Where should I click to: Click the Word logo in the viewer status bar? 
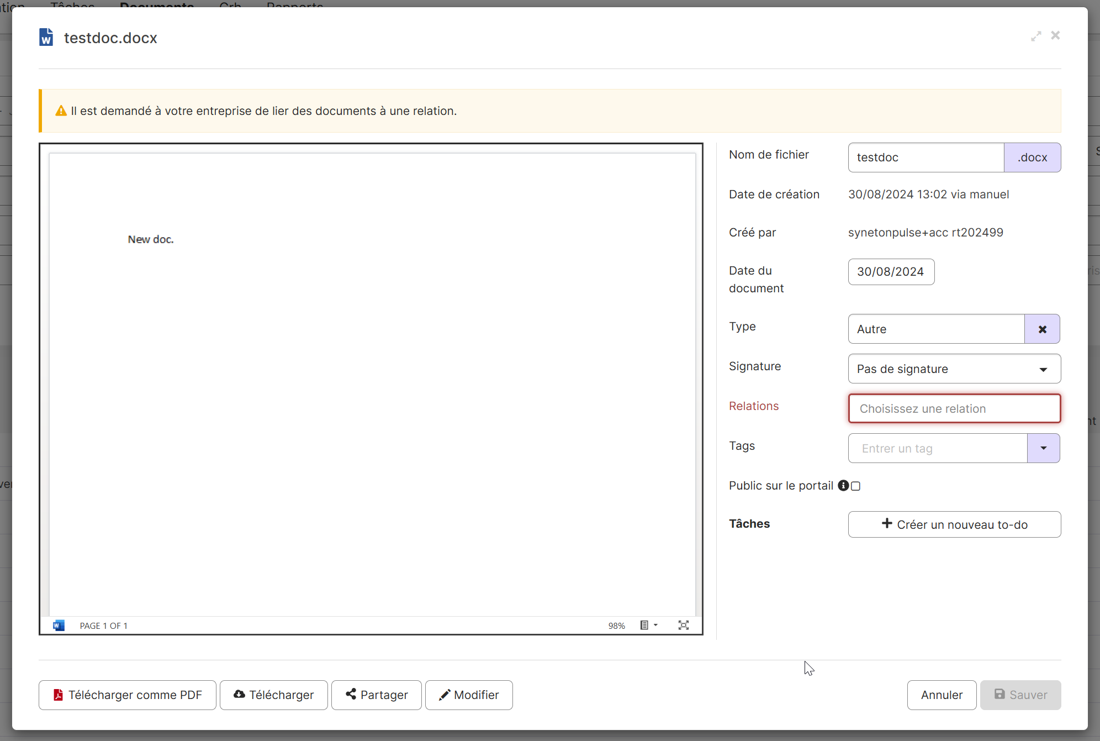pos(59,626)
